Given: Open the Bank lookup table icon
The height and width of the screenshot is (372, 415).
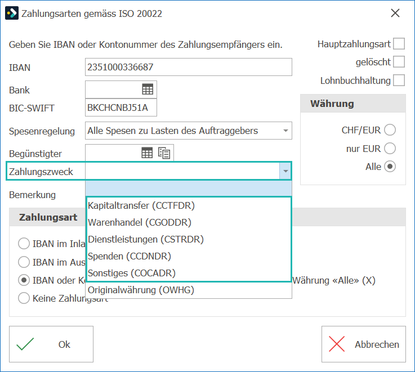Looking at the screenshot, I should (x=148, y=89).
